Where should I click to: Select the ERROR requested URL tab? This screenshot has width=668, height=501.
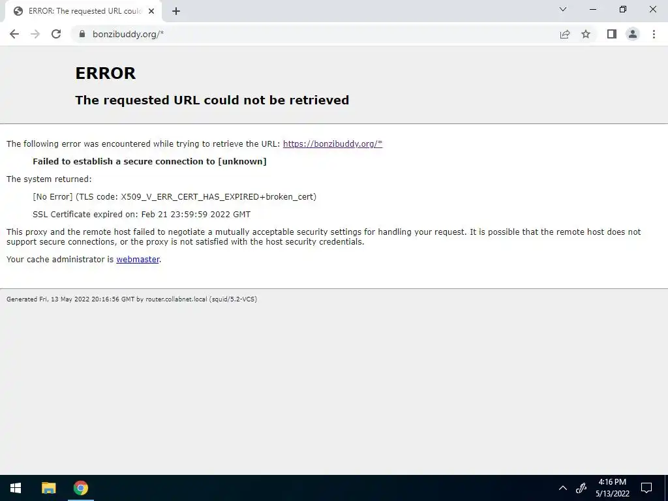tap(83, 12)
